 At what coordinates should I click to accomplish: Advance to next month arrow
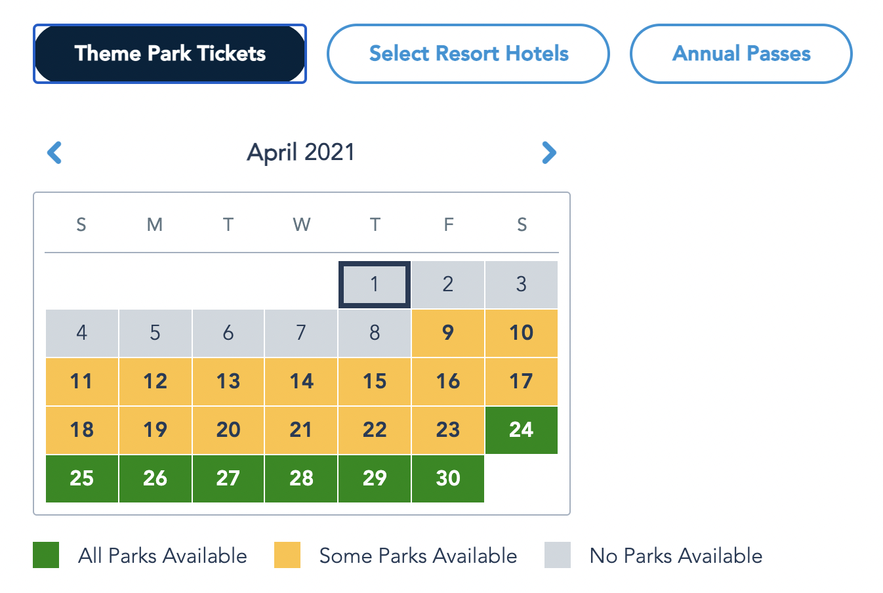click(549, 153)
